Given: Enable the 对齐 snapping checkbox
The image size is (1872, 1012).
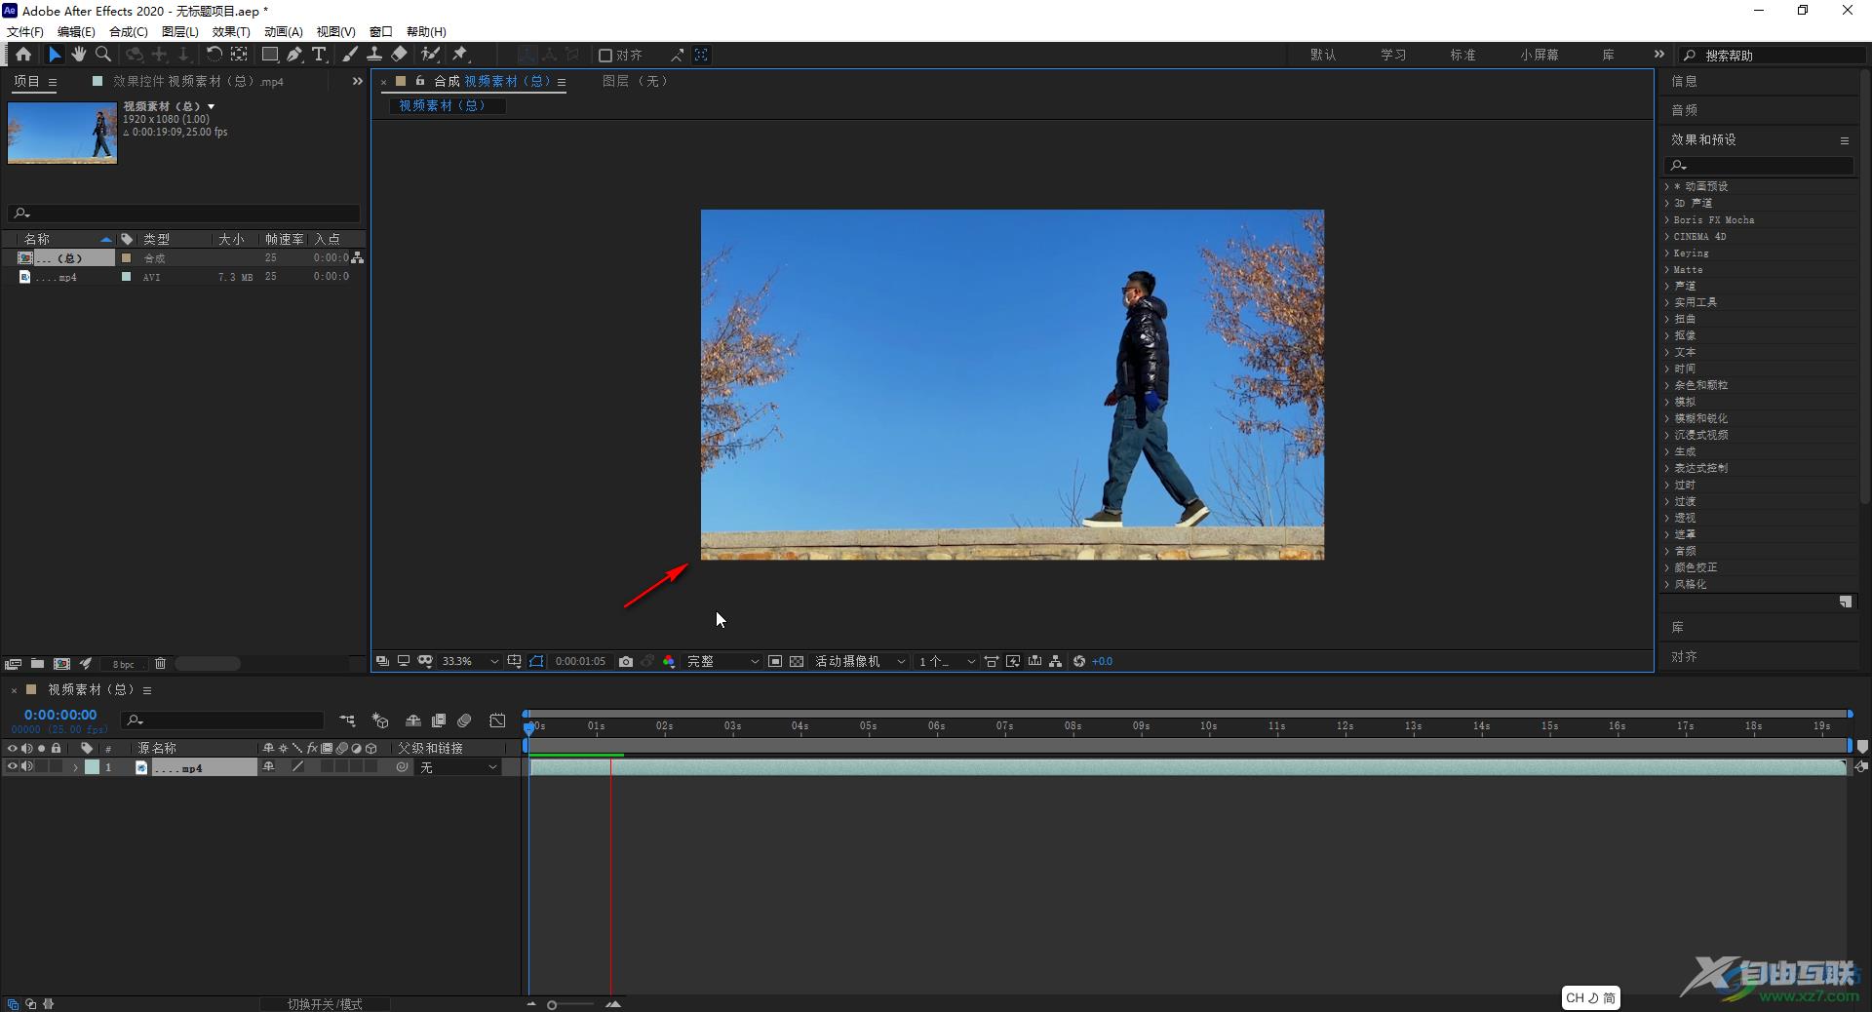Looking at the screenshot, I should click(x=605, y=56).
